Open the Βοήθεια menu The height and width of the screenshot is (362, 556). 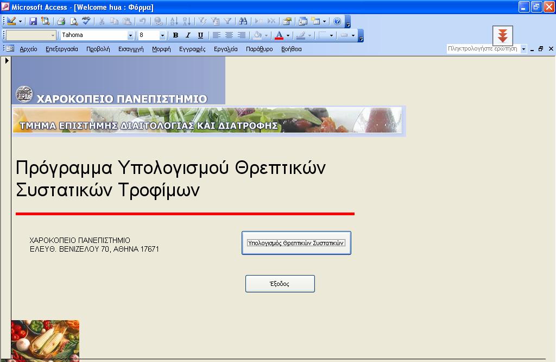click(291, 49)
